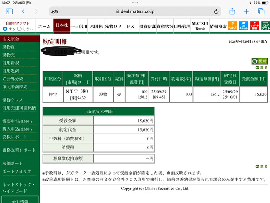
Task: Open the MATSUI Bank tab
Action: pos(200,26)
